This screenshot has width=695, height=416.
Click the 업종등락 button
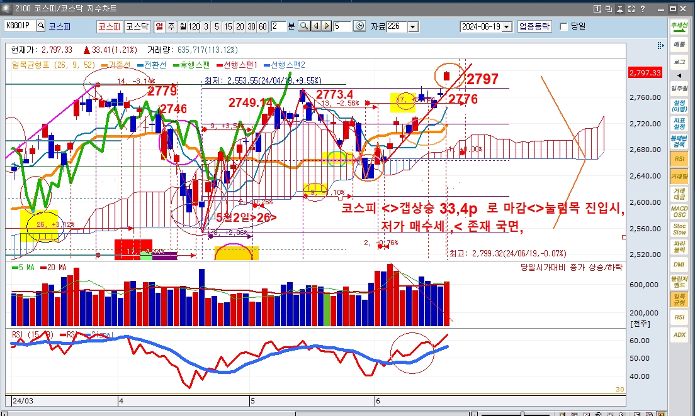(x=534, y=26)
